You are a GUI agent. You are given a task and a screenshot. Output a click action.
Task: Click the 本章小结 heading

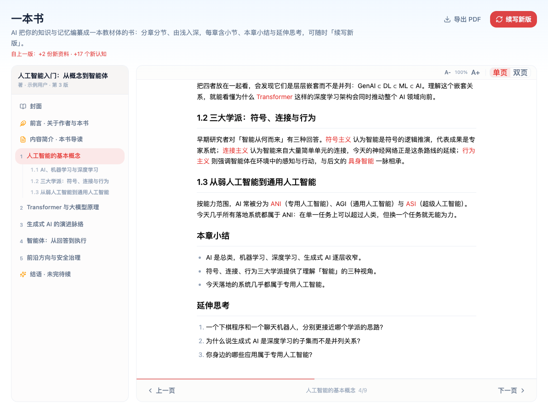point(213,236)
